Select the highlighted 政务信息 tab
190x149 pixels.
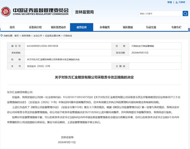click(82, 27)
